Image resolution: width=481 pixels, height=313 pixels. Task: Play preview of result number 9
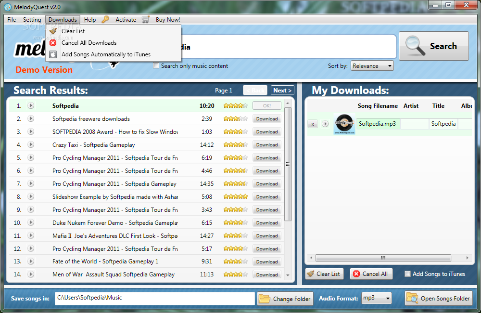[x=31, y=209]
